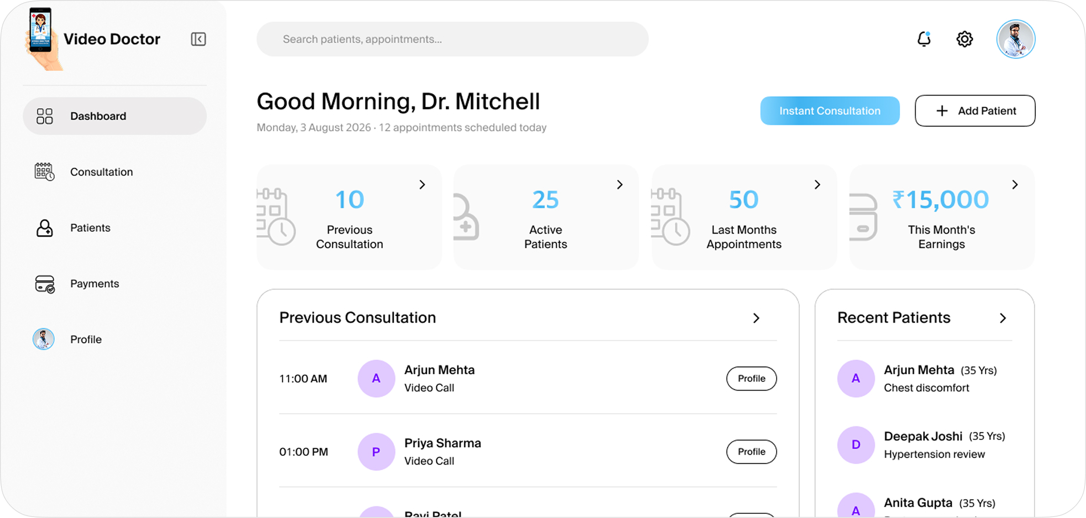
Task: Click Arjun Mehta avatar in consultation list
Action: click(376, 378)
